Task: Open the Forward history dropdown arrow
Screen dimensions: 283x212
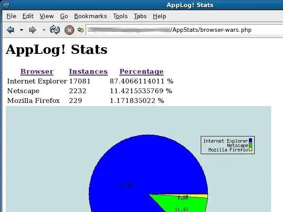Action: (44, 30)
